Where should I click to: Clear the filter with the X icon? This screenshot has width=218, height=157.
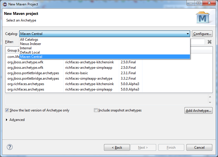pos(209,42)
